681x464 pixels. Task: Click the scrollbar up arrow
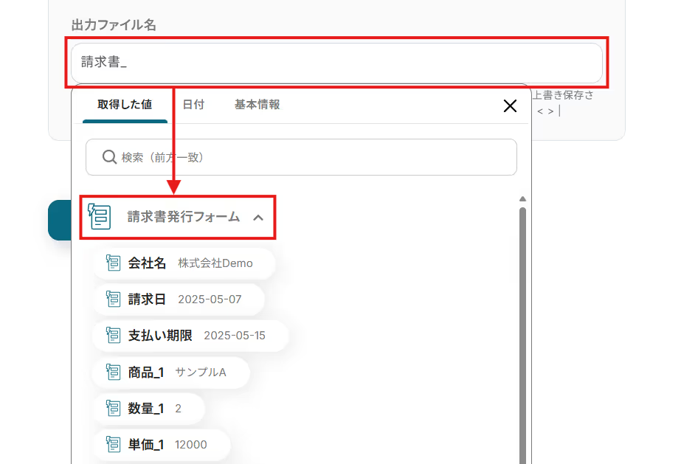coord(522,198)
